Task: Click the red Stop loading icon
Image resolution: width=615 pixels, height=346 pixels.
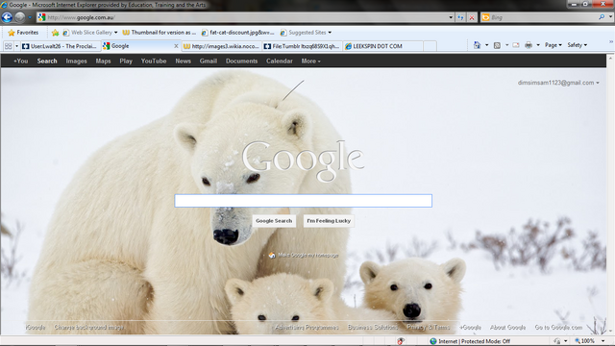Action: tap(472, 17)
